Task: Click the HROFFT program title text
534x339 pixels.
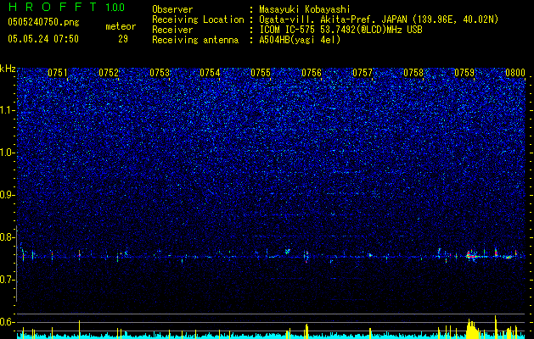Action: [x=53, y=7]
